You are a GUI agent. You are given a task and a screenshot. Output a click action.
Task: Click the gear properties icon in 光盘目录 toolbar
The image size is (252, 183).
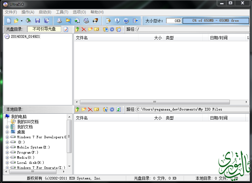(x=112, y=29)
